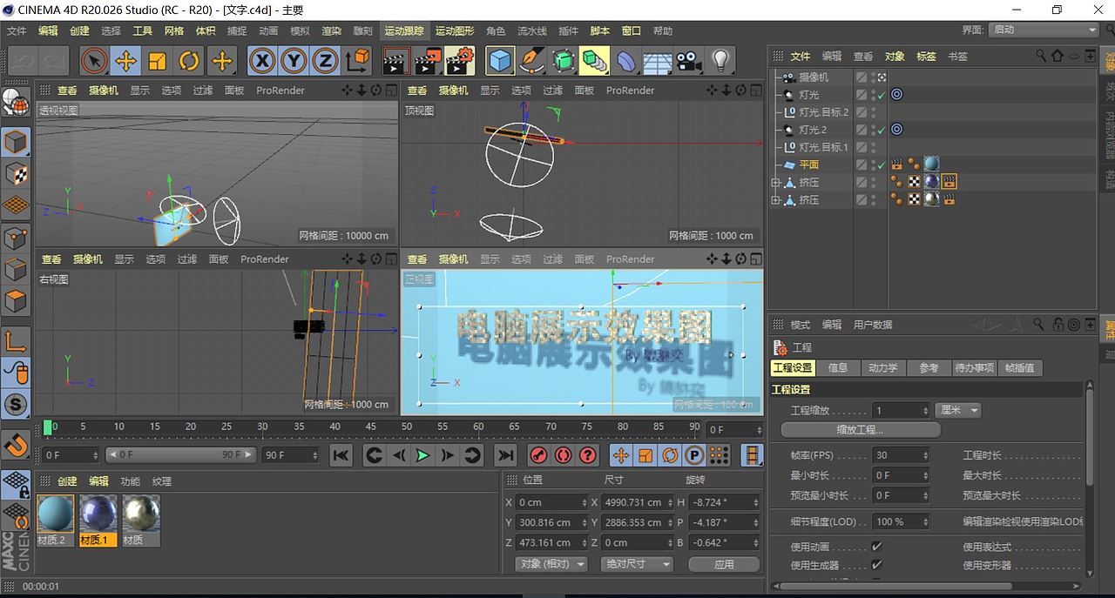This screenshot has height=598, width=1115.
Task: Switch to Texture mode checkerboard cube
Action: tap(17, 173)
